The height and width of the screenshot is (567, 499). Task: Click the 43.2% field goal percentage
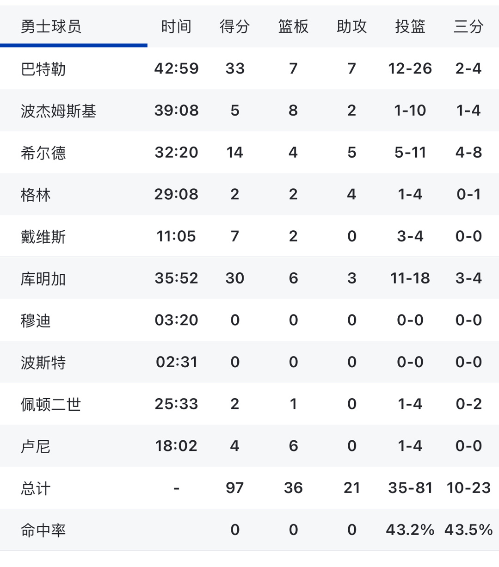pos(410,530)
